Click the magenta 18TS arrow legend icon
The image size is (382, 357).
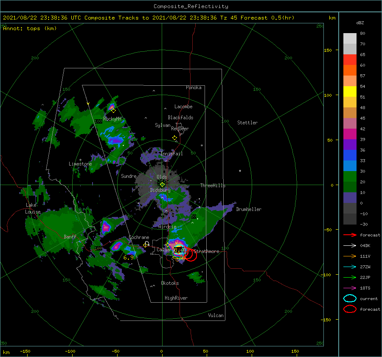pyautogui.click(x=350, y=288)
